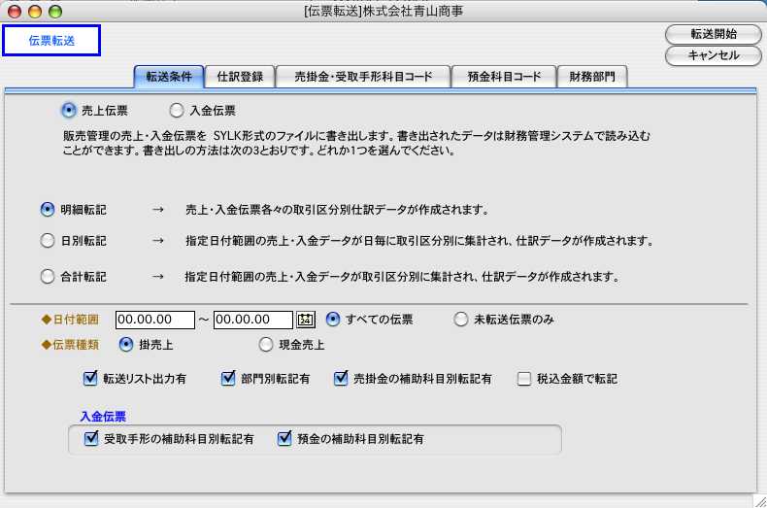Select the 入金伝票 radio button
The image size is (767, 508).
click(177, 111)
